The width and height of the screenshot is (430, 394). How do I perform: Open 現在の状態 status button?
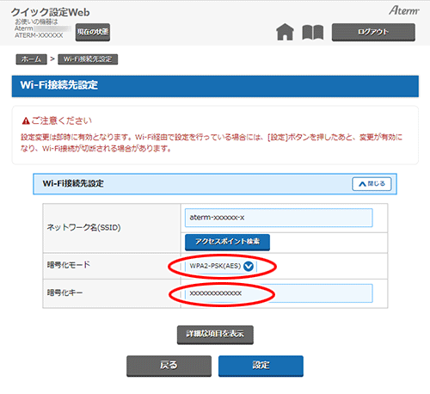point(93,32)
